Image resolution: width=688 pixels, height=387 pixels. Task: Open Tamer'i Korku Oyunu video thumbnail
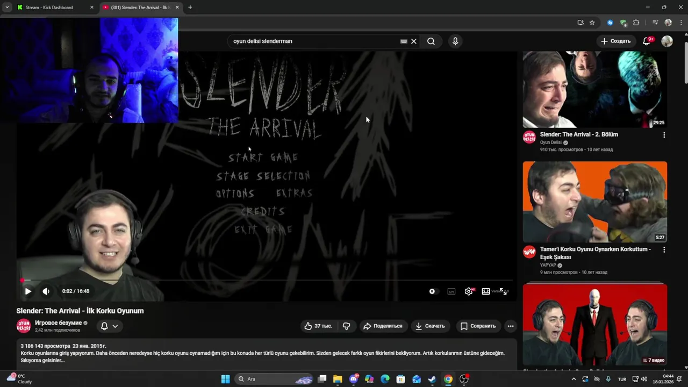tap(595, 202)
